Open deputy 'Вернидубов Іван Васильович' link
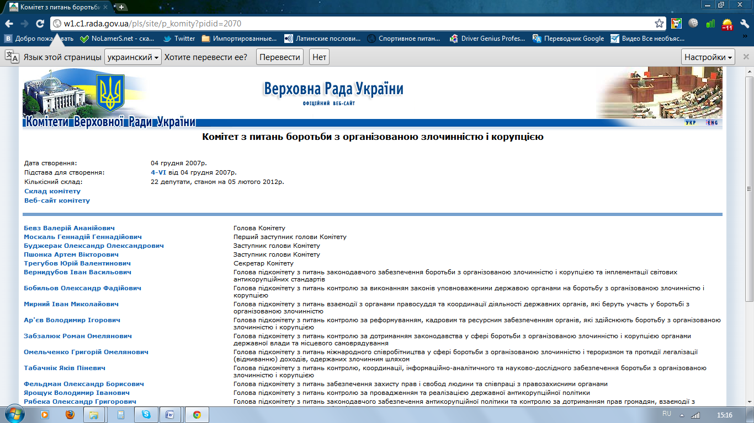 78,272
